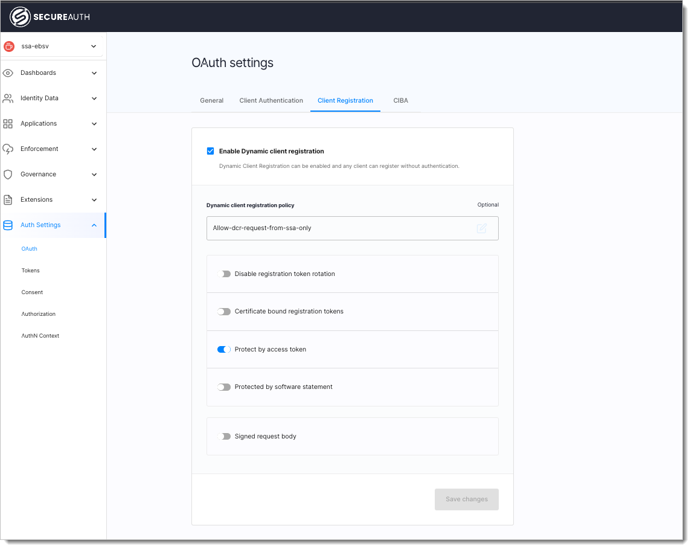Image resolution: width=692 pixels, height=549 pixels.
Task: Uncheck Enable Dynamic client registration
Action: click(x=211, y=151)
